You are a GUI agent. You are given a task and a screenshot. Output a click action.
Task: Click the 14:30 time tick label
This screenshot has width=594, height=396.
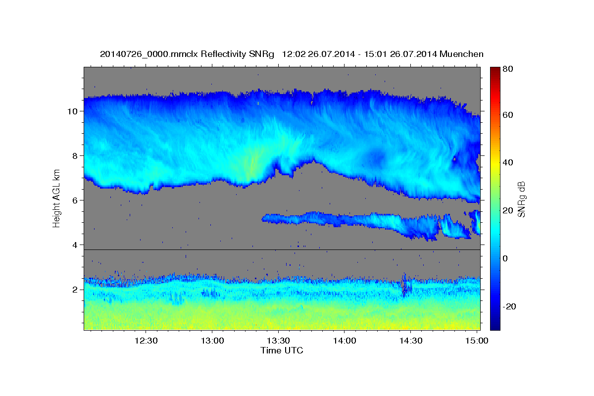coord(411,341)
